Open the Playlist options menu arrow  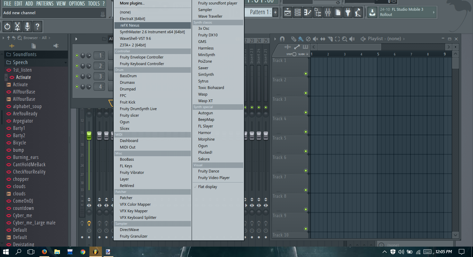(275, 39)
